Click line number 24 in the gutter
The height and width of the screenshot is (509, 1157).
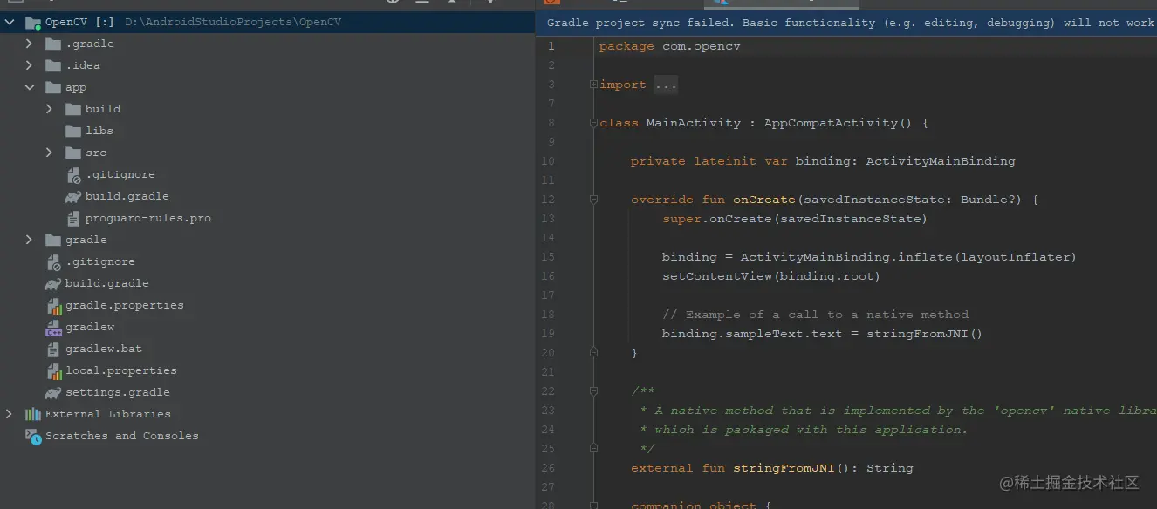[548, 430]
